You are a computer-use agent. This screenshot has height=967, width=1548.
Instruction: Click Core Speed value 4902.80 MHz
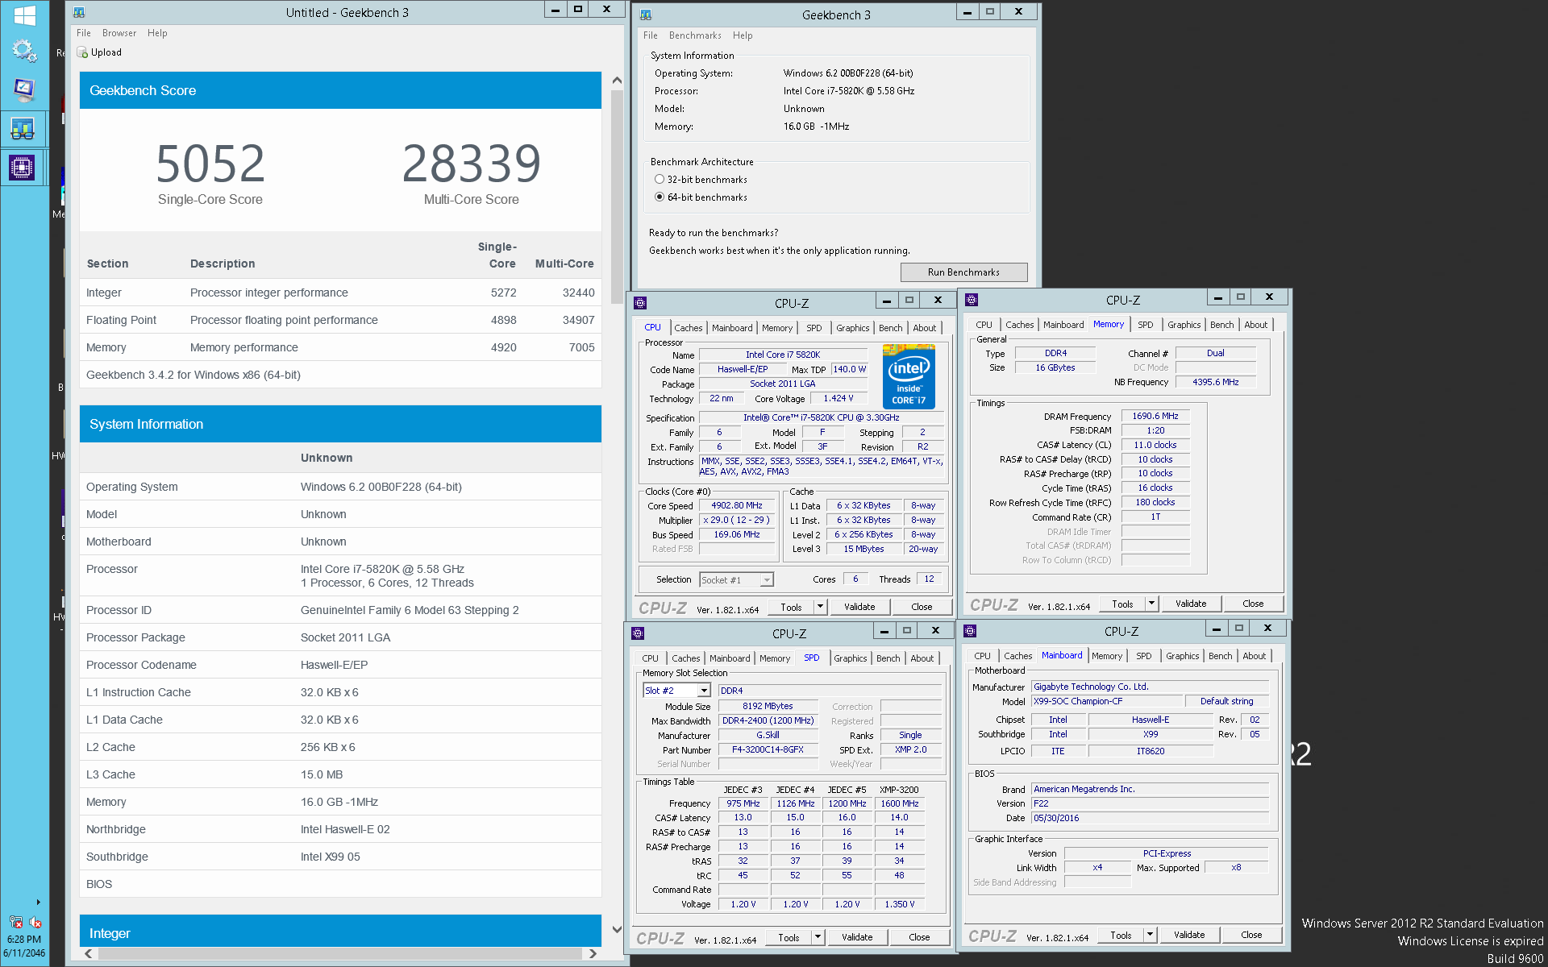click(737, 506)
